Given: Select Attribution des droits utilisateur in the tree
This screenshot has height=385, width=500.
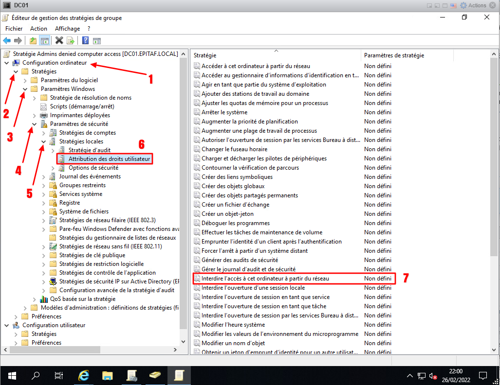Looking at the screenshot, I should pos(110,159).
